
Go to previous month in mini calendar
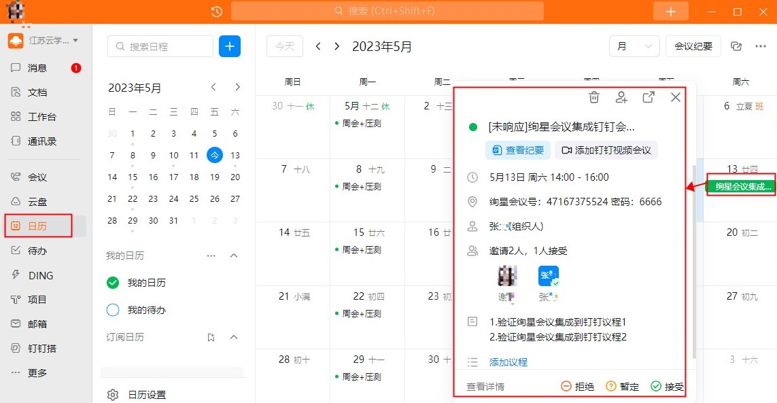pyautogui.click(x=213, y=87)
